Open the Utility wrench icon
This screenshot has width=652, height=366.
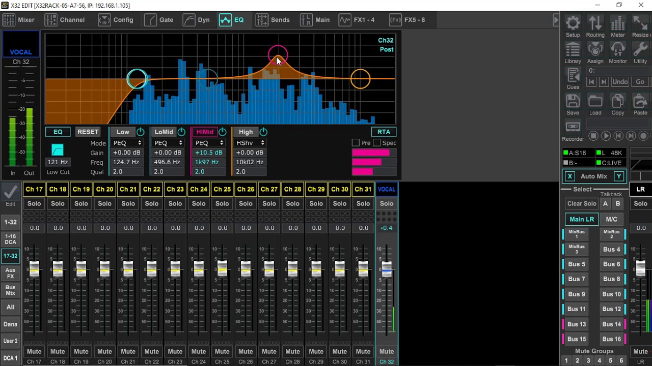pos(640,49)
